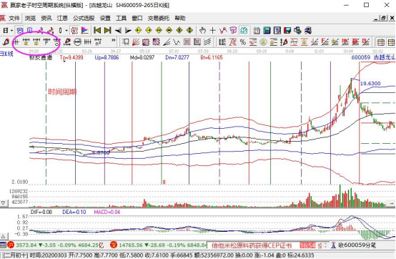
Task: Click the 19.6300 peak price label
Action: click(x=370, y=84)
